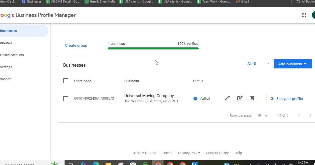Click the Google Business Profile Manager logo
This screenshot has height=165, width=315.
[x=38, y=15]
